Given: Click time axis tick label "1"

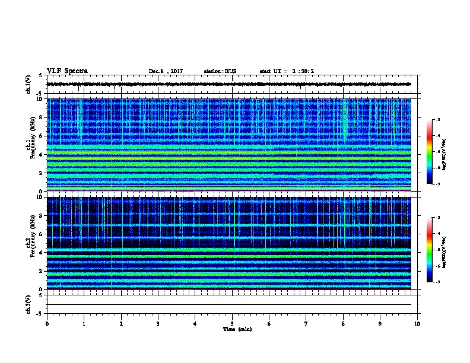Looking at the screenshot, I should coord(84,324).
